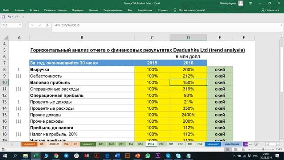Select column D header
Viewport: 284px width, 160px height.
pos(188,37)
